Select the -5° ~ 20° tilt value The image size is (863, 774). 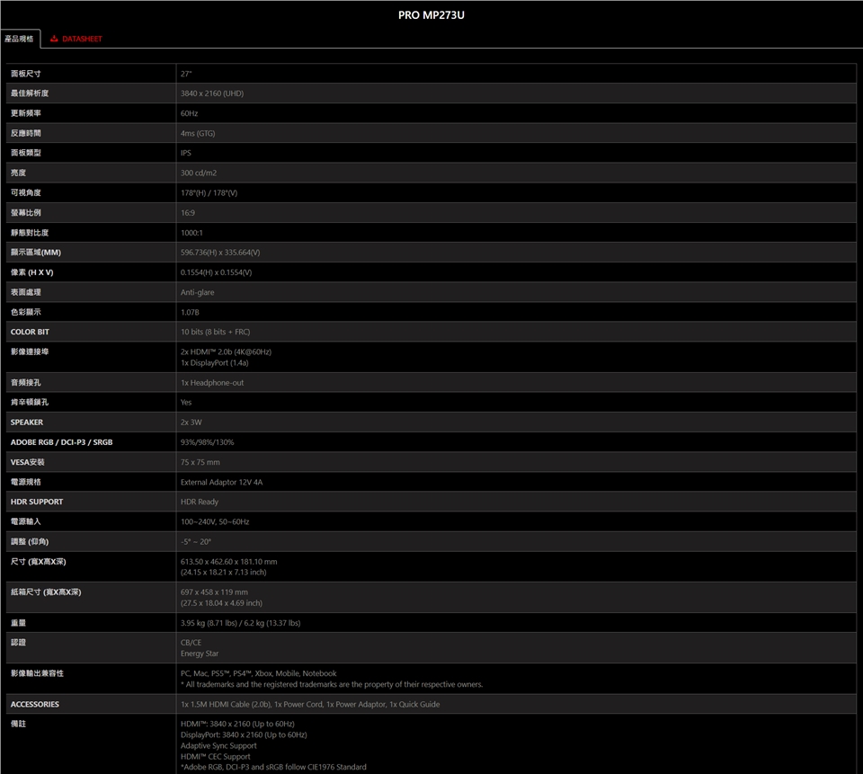click(195, 542)
